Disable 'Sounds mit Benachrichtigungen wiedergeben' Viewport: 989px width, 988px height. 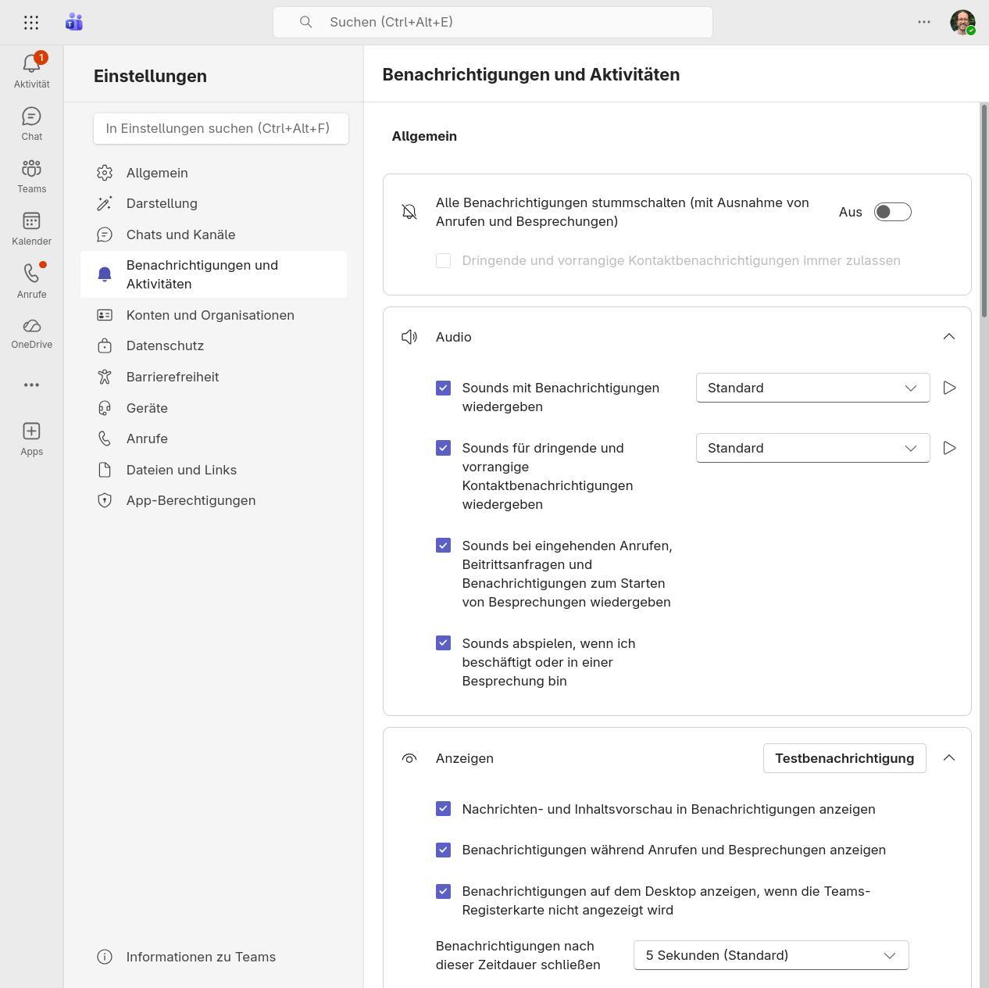pos(443,388)
